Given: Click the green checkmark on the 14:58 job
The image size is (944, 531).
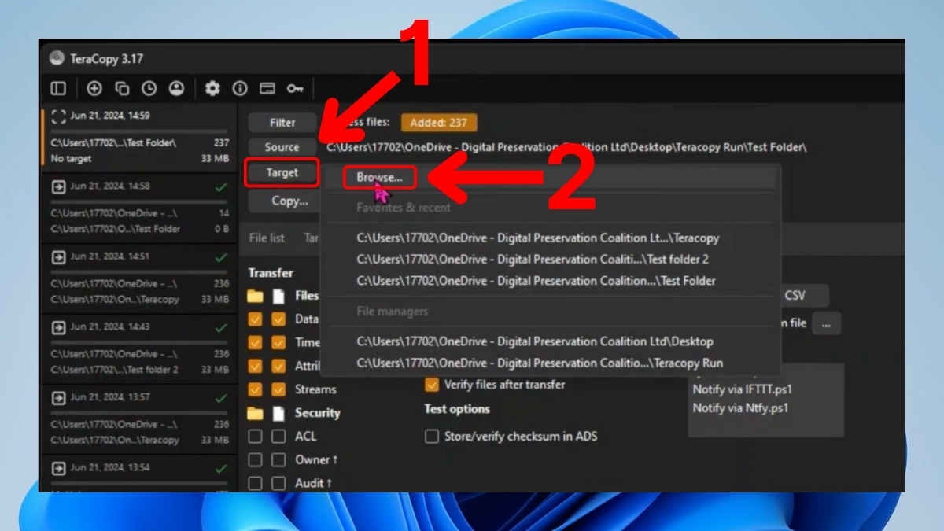Looking at the screenshot, I should click(x=221, y=187).
